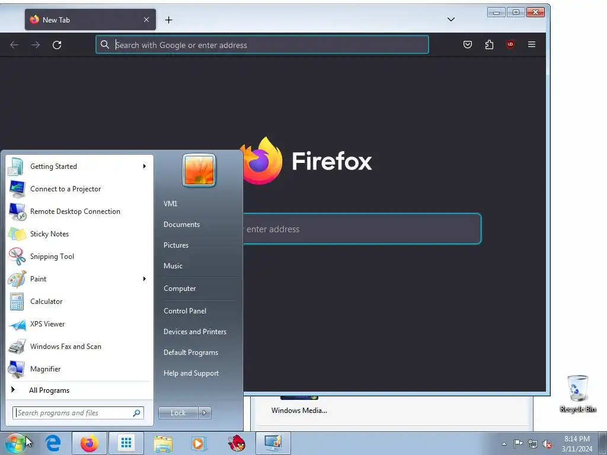Open Windows Explorer folder taskbar icon
This screenshot has height=455, width=607.
(x=163, y=443)
